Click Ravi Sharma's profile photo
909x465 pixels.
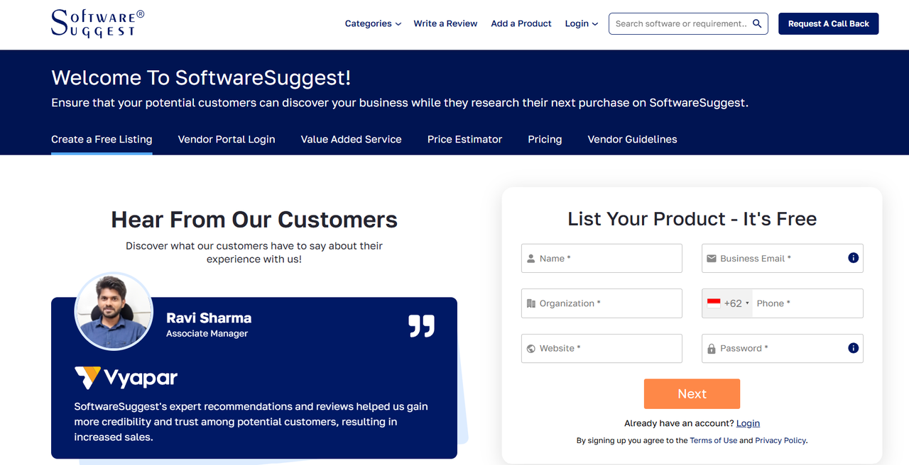[x=114, y=312]
